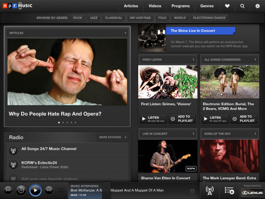Show info for the playing track
265x199 pixels.
point(192,191)
